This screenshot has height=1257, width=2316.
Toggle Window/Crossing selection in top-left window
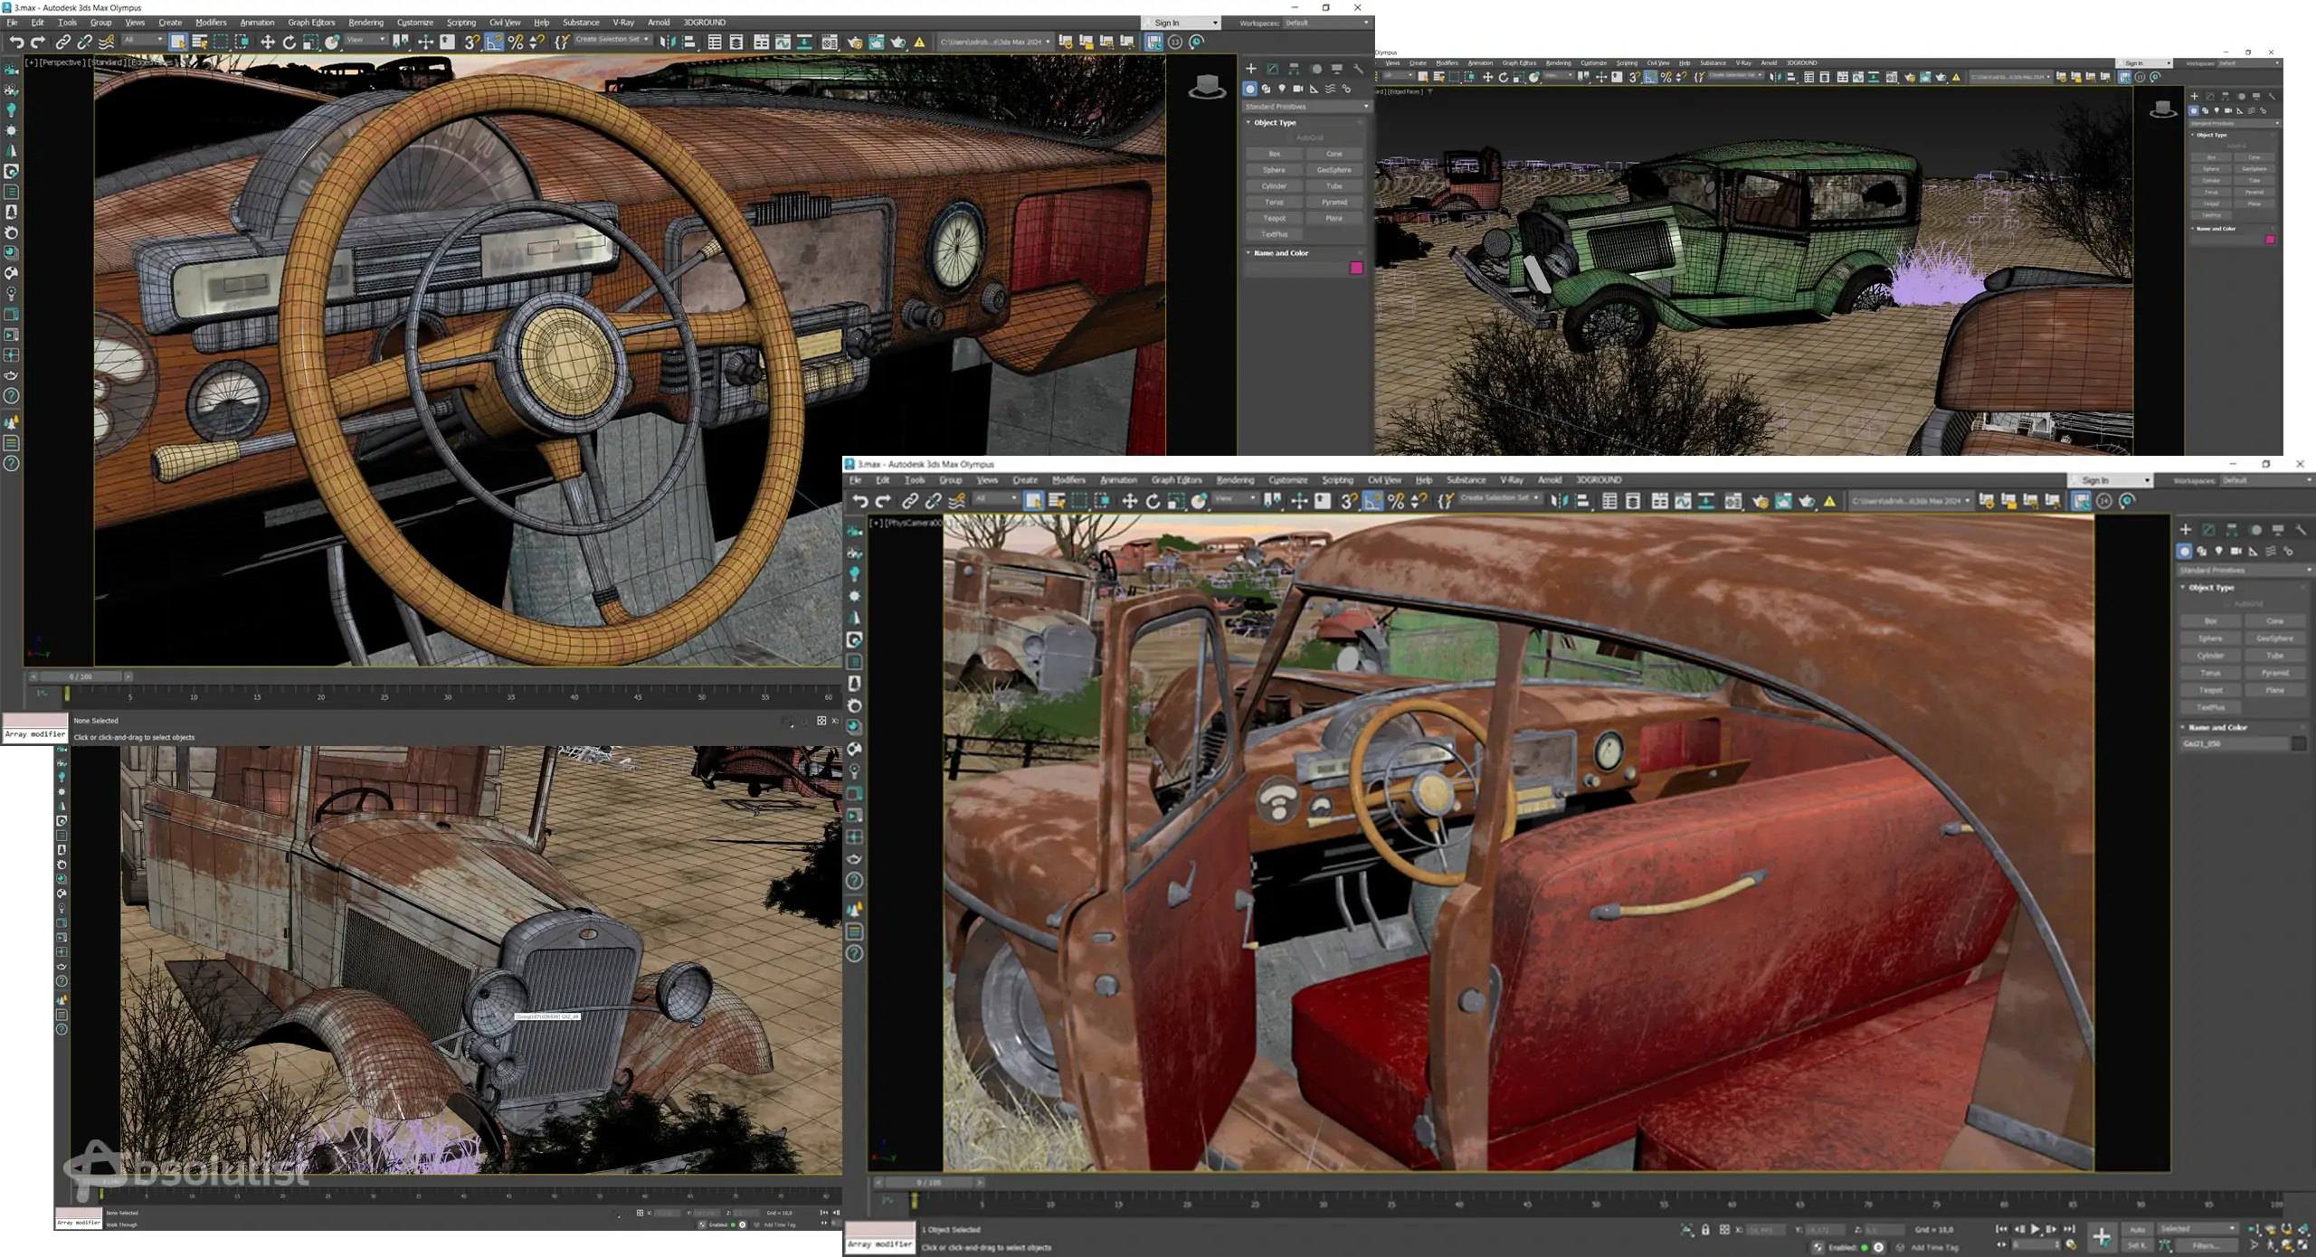pos(242,42)
